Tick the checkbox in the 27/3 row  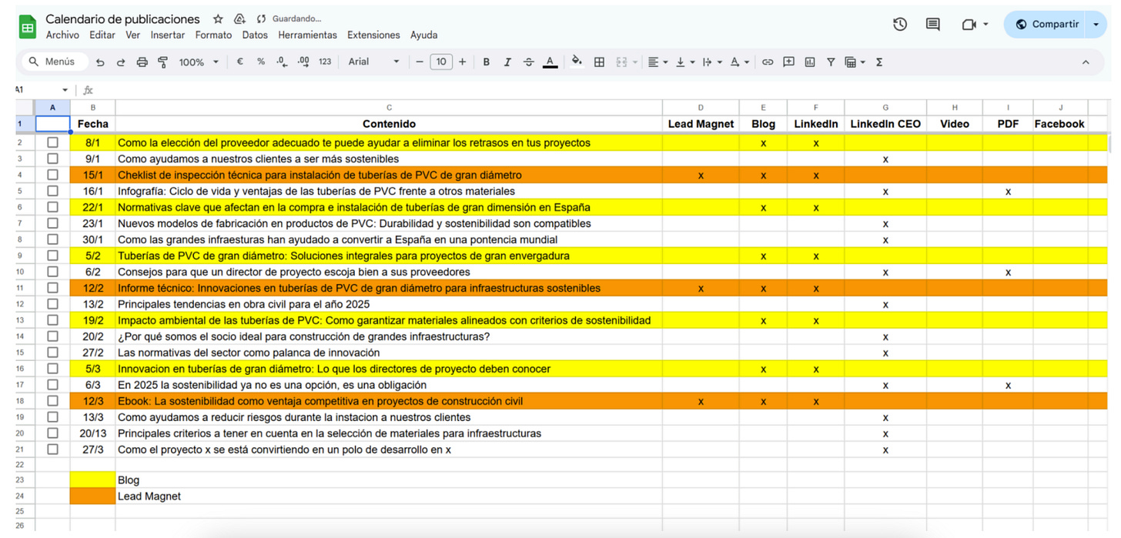[x=52, y=449]
